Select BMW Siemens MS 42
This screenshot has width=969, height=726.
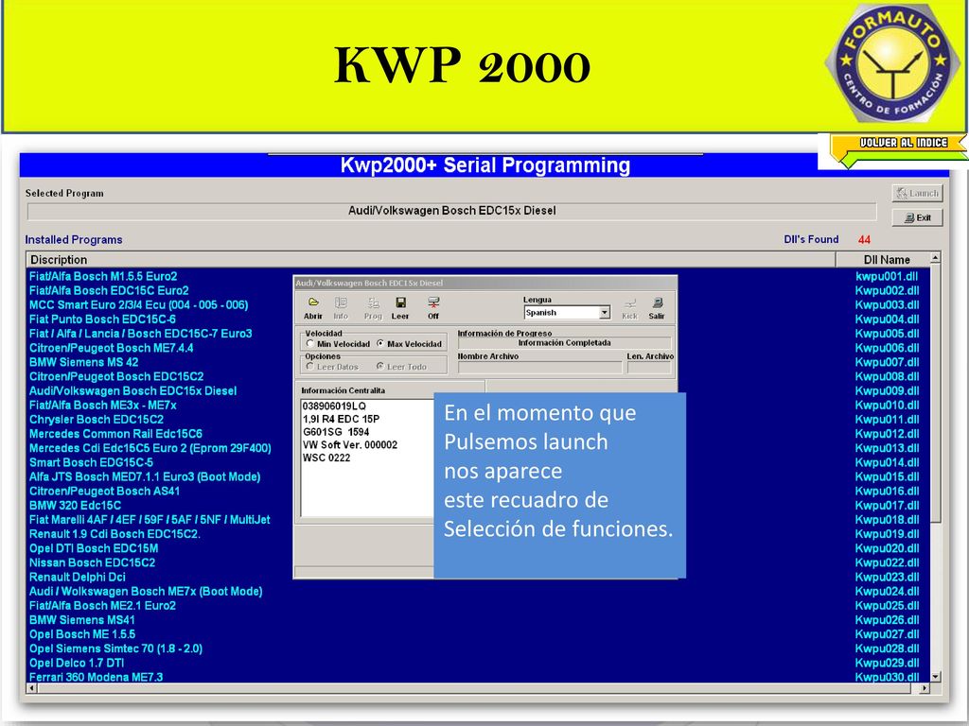[x=84, y=362]
